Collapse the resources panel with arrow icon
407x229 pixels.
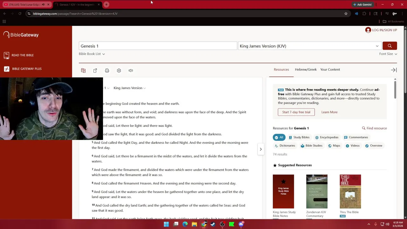point(394,70)
